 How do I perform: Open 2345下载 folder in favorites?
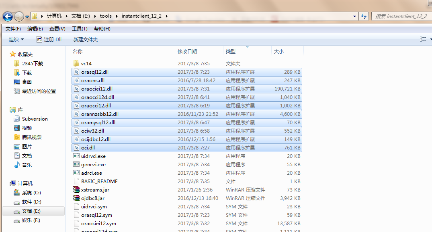tap(29, 63)
